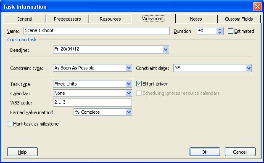
Task: Close the Task Information dialog
Action: [x=257, y=7]
